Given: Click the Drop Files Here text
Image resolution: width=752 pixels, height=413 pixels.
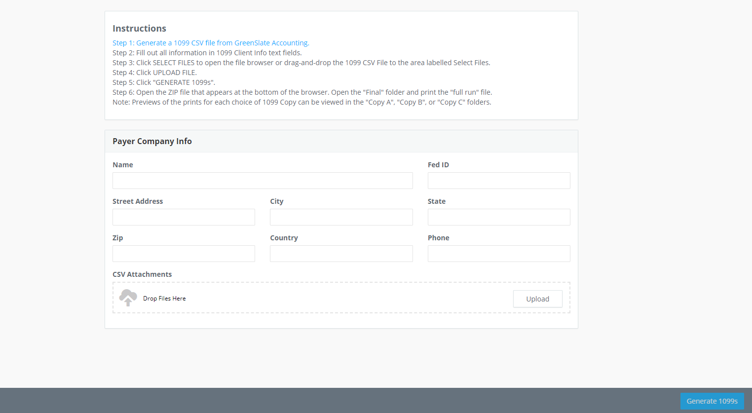Looking at the screenshot, I should pyautogui.click(x=164, y=299).
